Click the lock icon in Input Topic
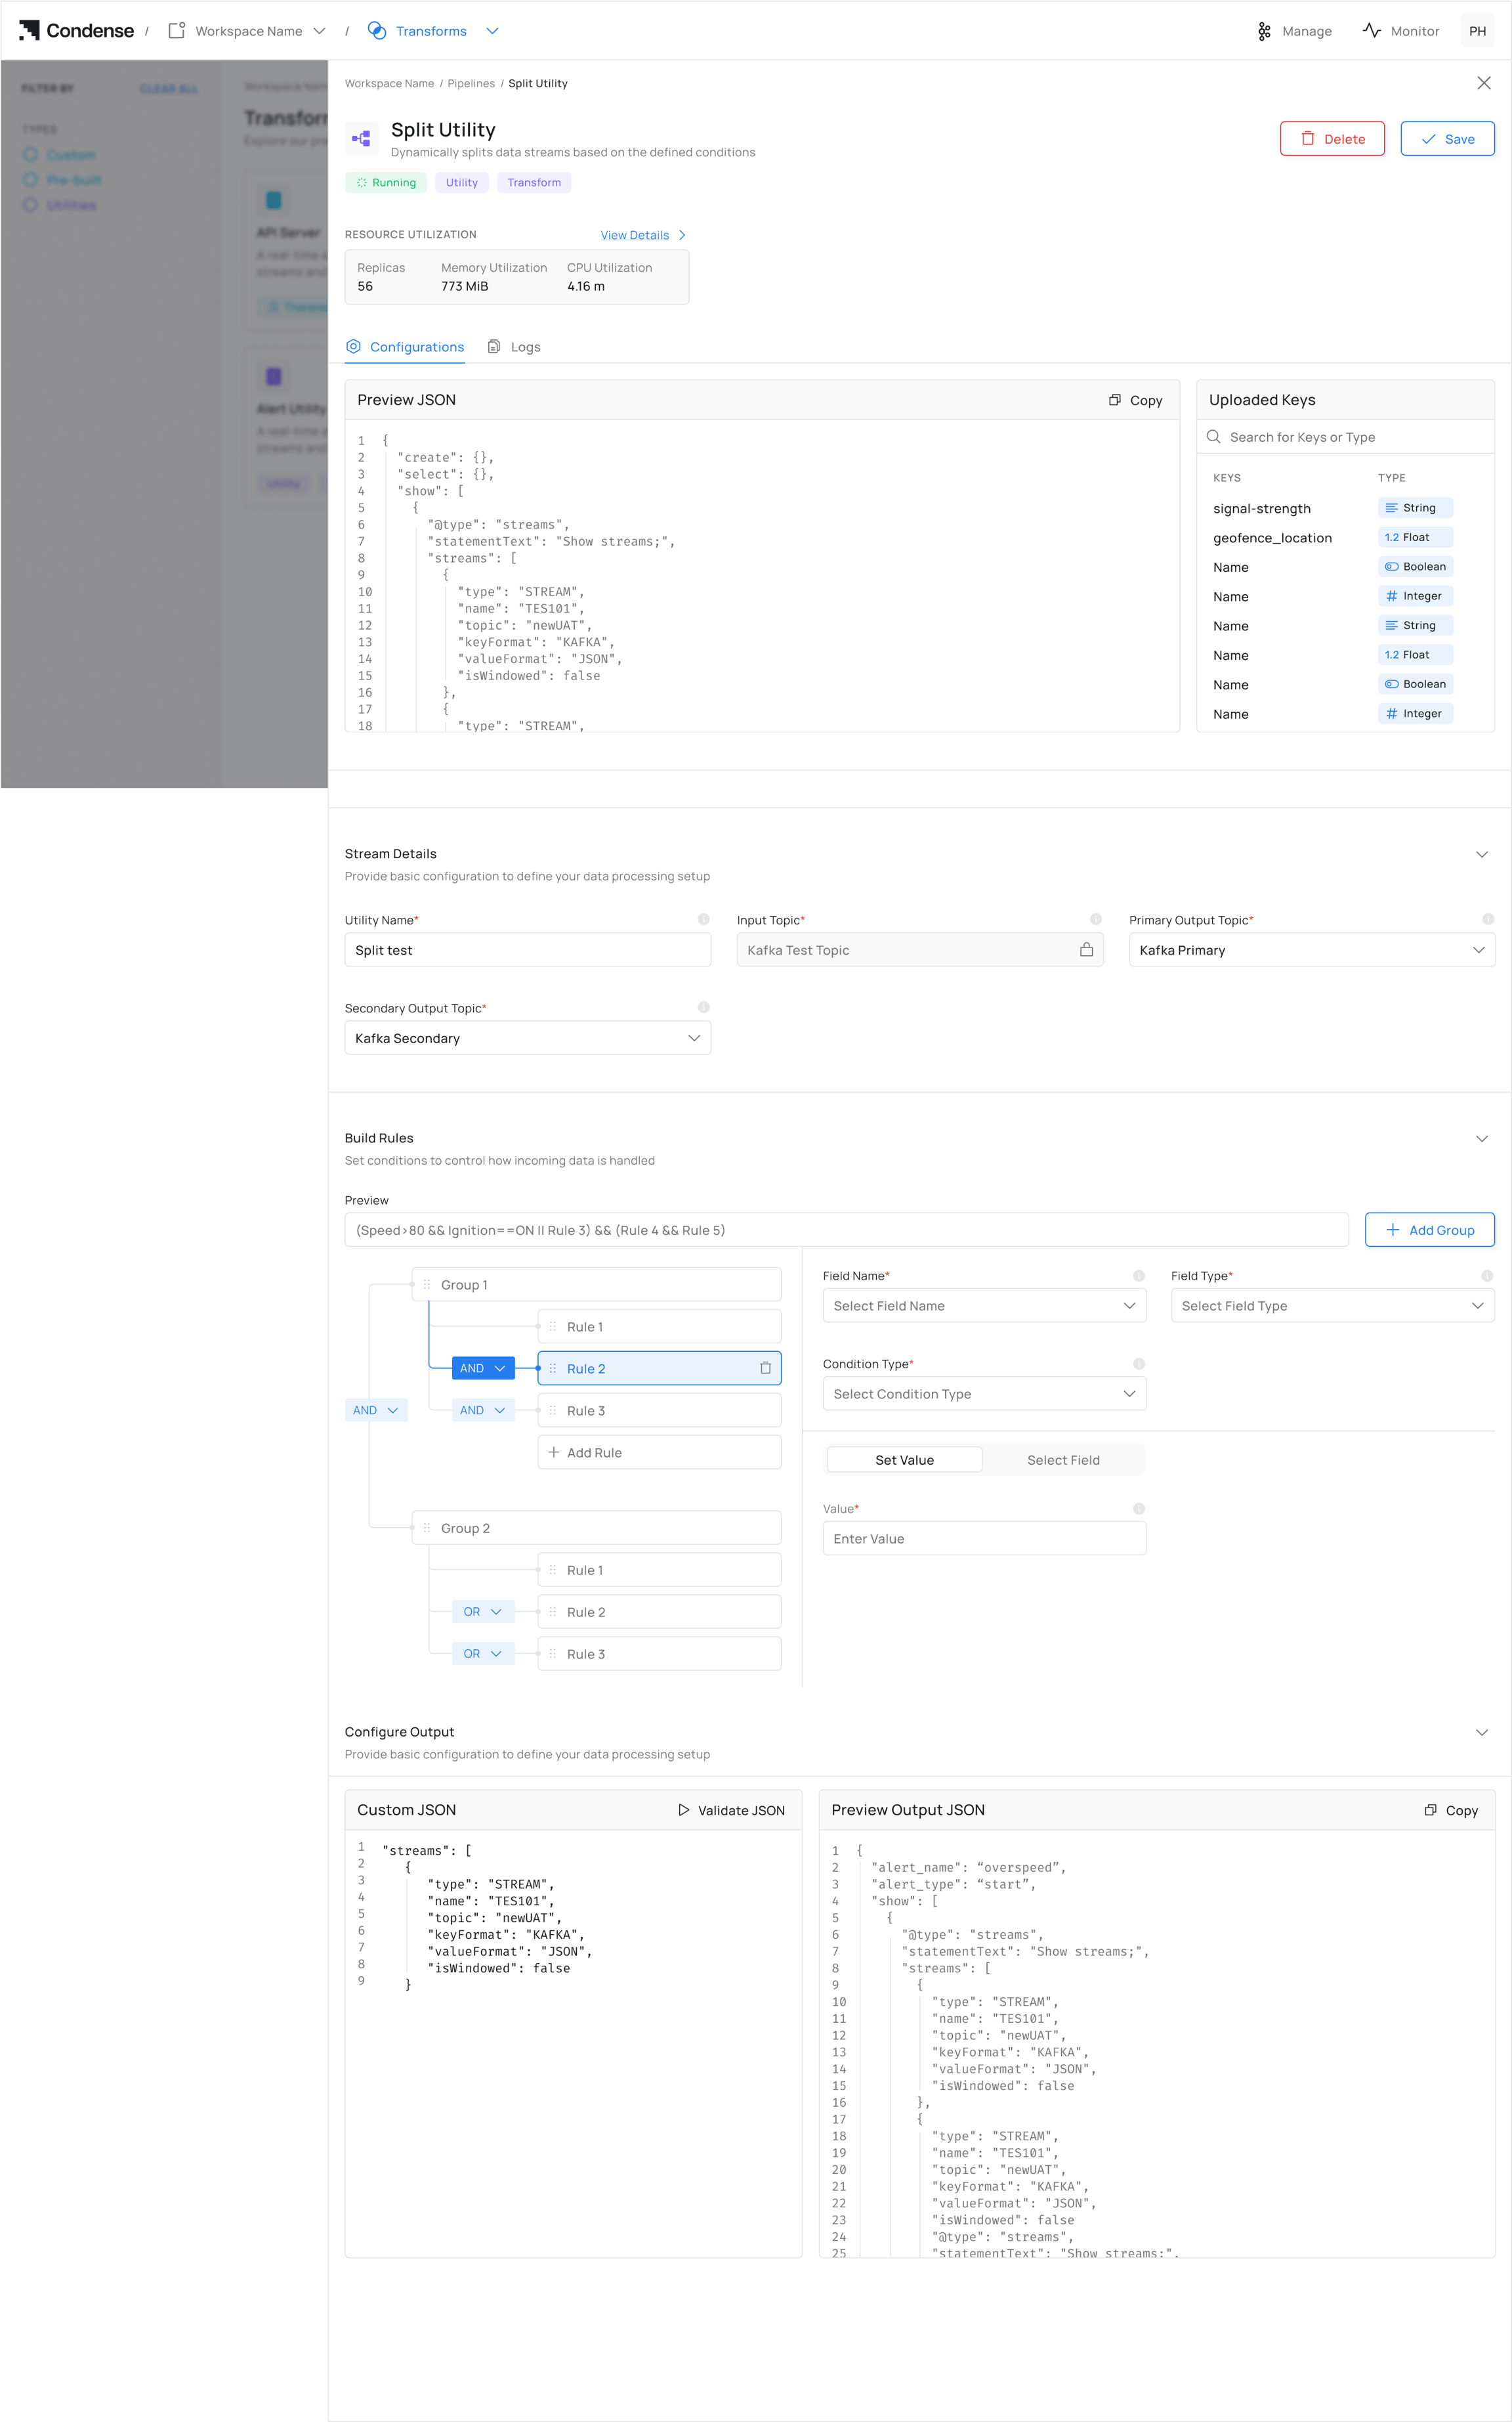 pyautogui.click(x=1086, y=951)
